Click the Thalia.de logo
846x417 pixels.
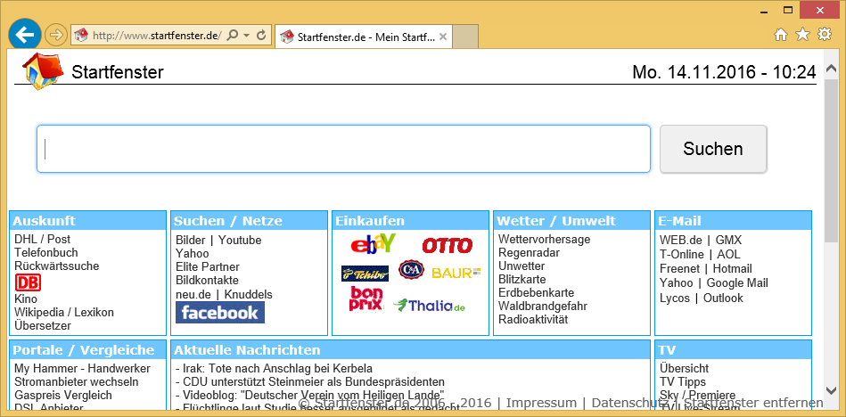[x=430, y=306]
